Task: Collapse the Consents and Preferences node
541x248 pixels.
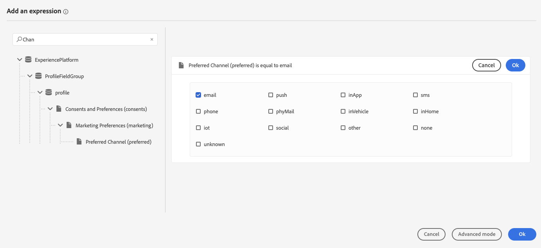Action: [x=50, y=109]
